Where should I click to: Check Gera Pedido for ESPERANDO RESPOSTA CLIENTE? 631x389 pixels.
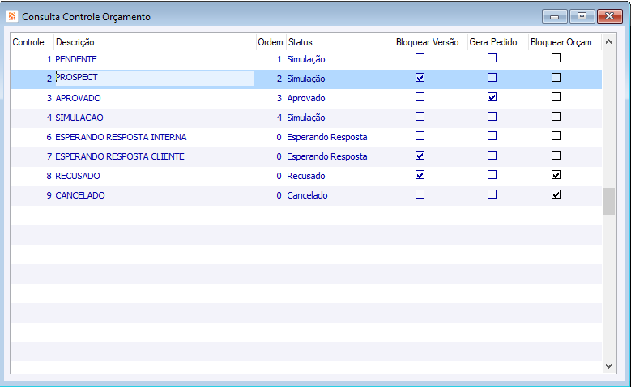(492, 156)
